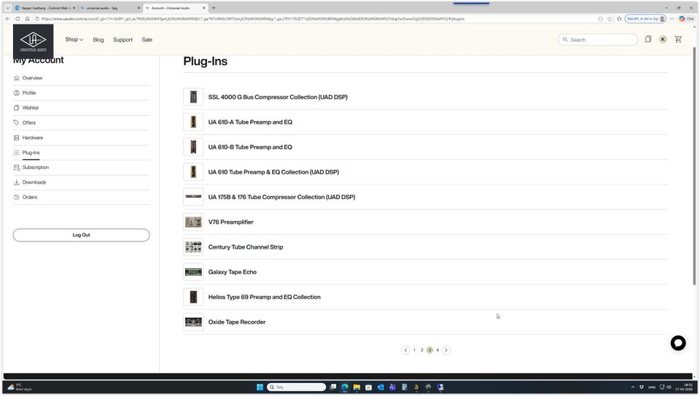Open the K account avatar
The height and width of the screenshot is (396, 700).
coord(663,39)
